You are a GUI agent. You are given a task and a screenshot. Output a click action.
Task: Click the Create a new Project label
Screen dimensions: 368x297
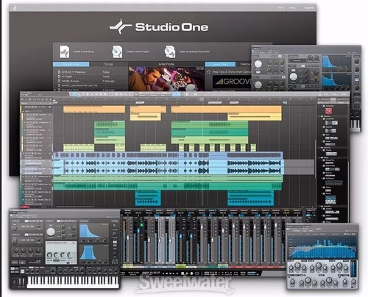[x=138, y=51]
